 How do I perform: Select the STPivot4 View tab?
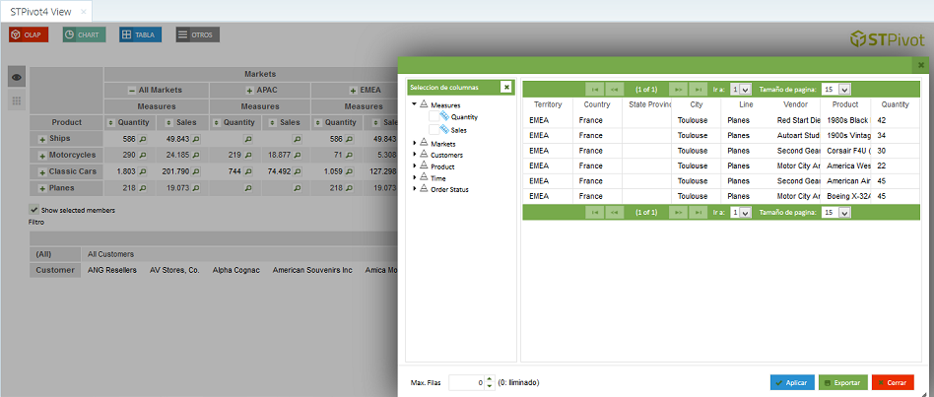pyautogui.click(x=40, y=11)
